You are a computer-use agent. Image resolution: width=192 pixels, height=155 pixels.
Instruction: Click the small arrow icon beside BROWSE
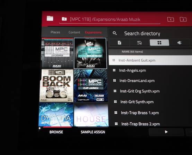[x=40, y=128]
